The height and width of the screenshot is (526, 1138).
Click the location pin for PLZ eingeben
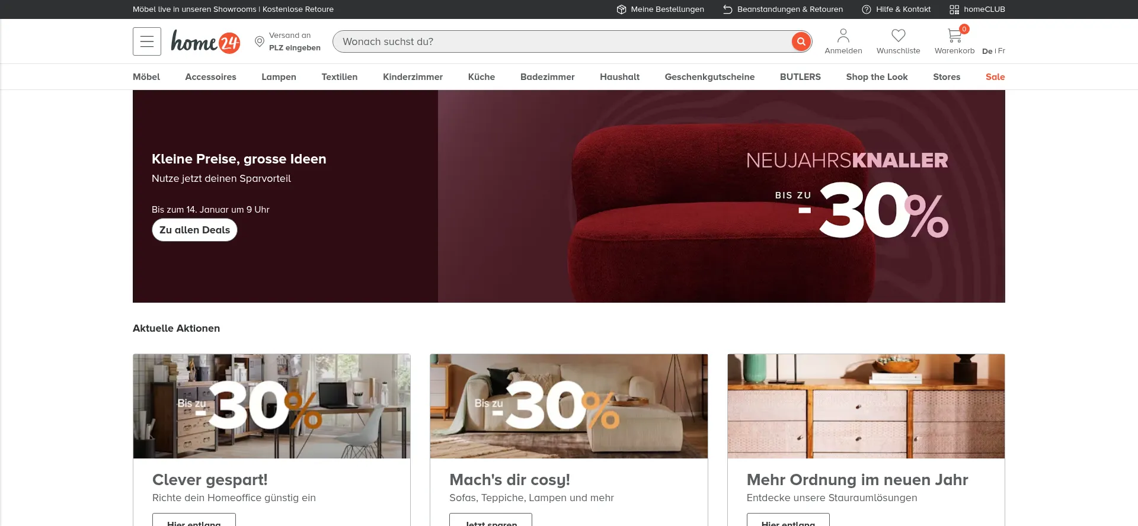coord(259,41)
